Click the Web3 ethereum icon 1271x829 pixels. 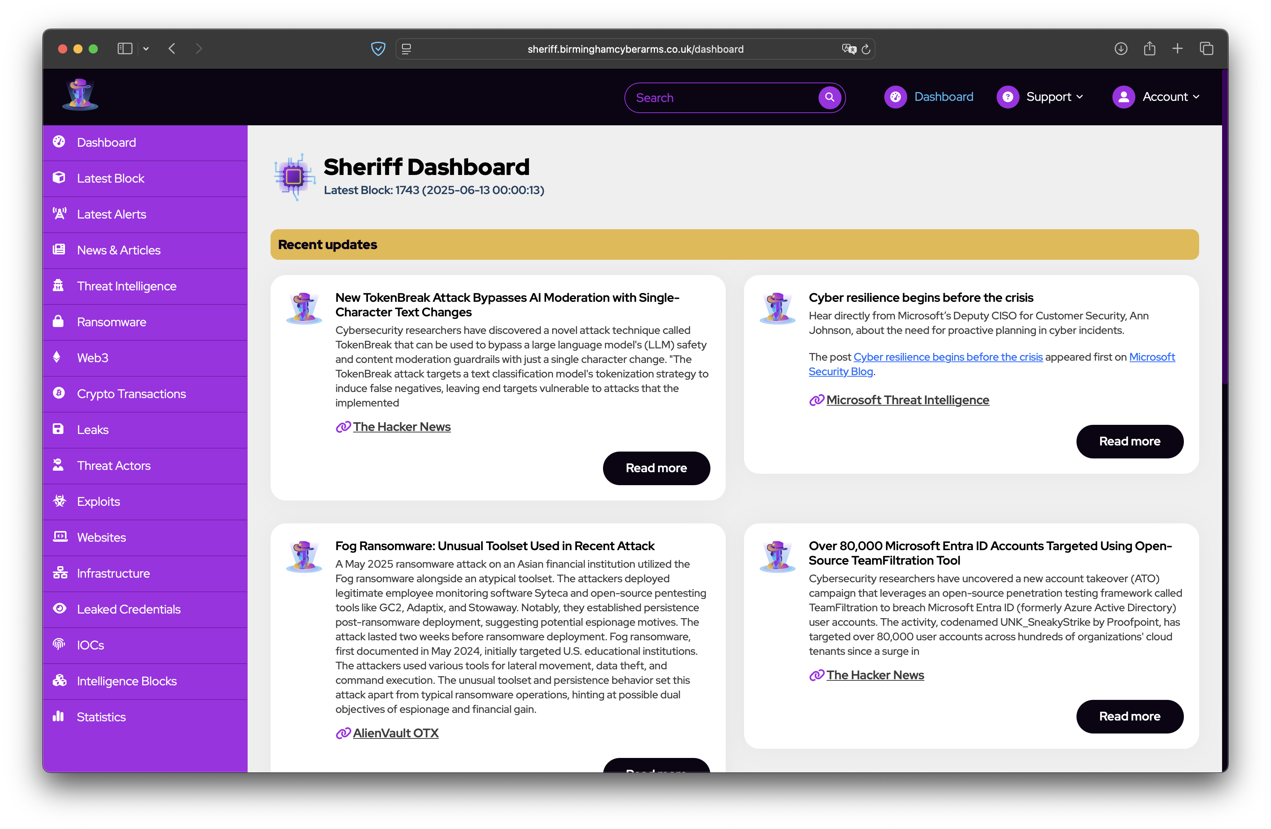click(57, 357)
